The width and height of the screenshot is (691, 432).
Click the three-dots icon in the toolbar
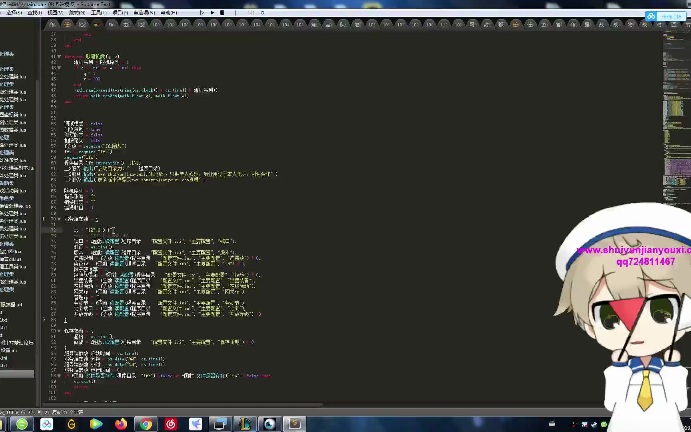click(x=251, y=13)
